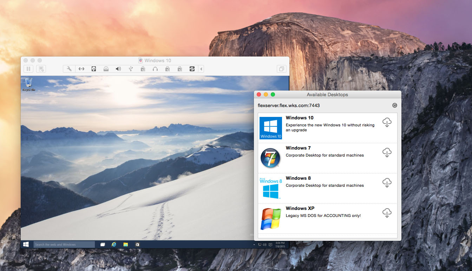The image size is (472, 271).
Task: Open the Windows Start menu
Action: pyautogui.click(x=26, y=244)
